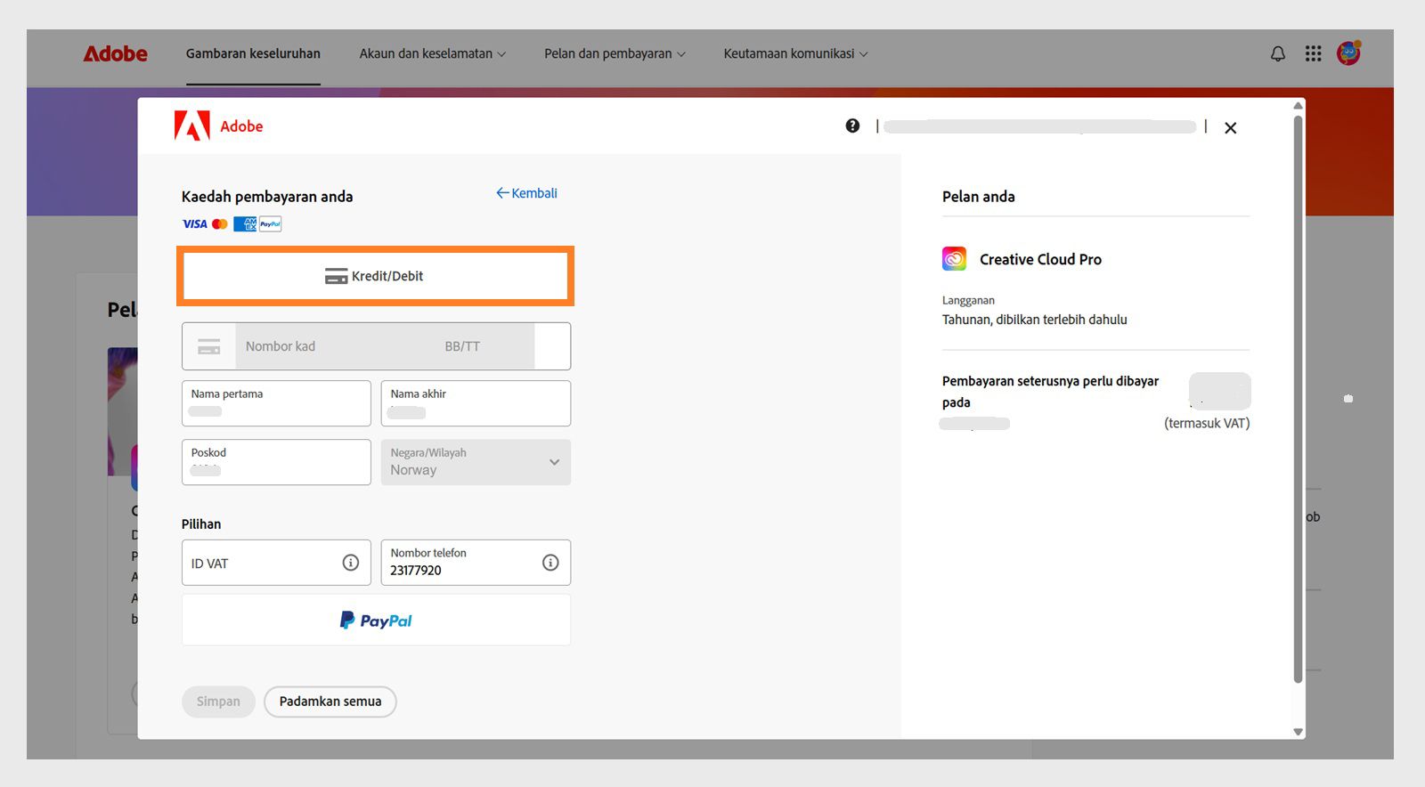Image resolution: width=1425 pixels, height=787 pixels.
Task: Click the Simpan button
Action: [218, 702]
